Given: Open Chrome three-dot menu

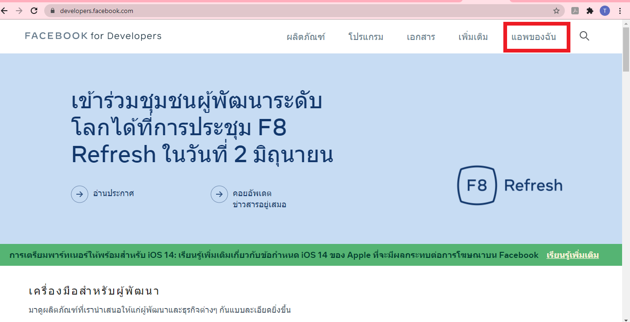Looking at the screenshot, I should [620, 11].
